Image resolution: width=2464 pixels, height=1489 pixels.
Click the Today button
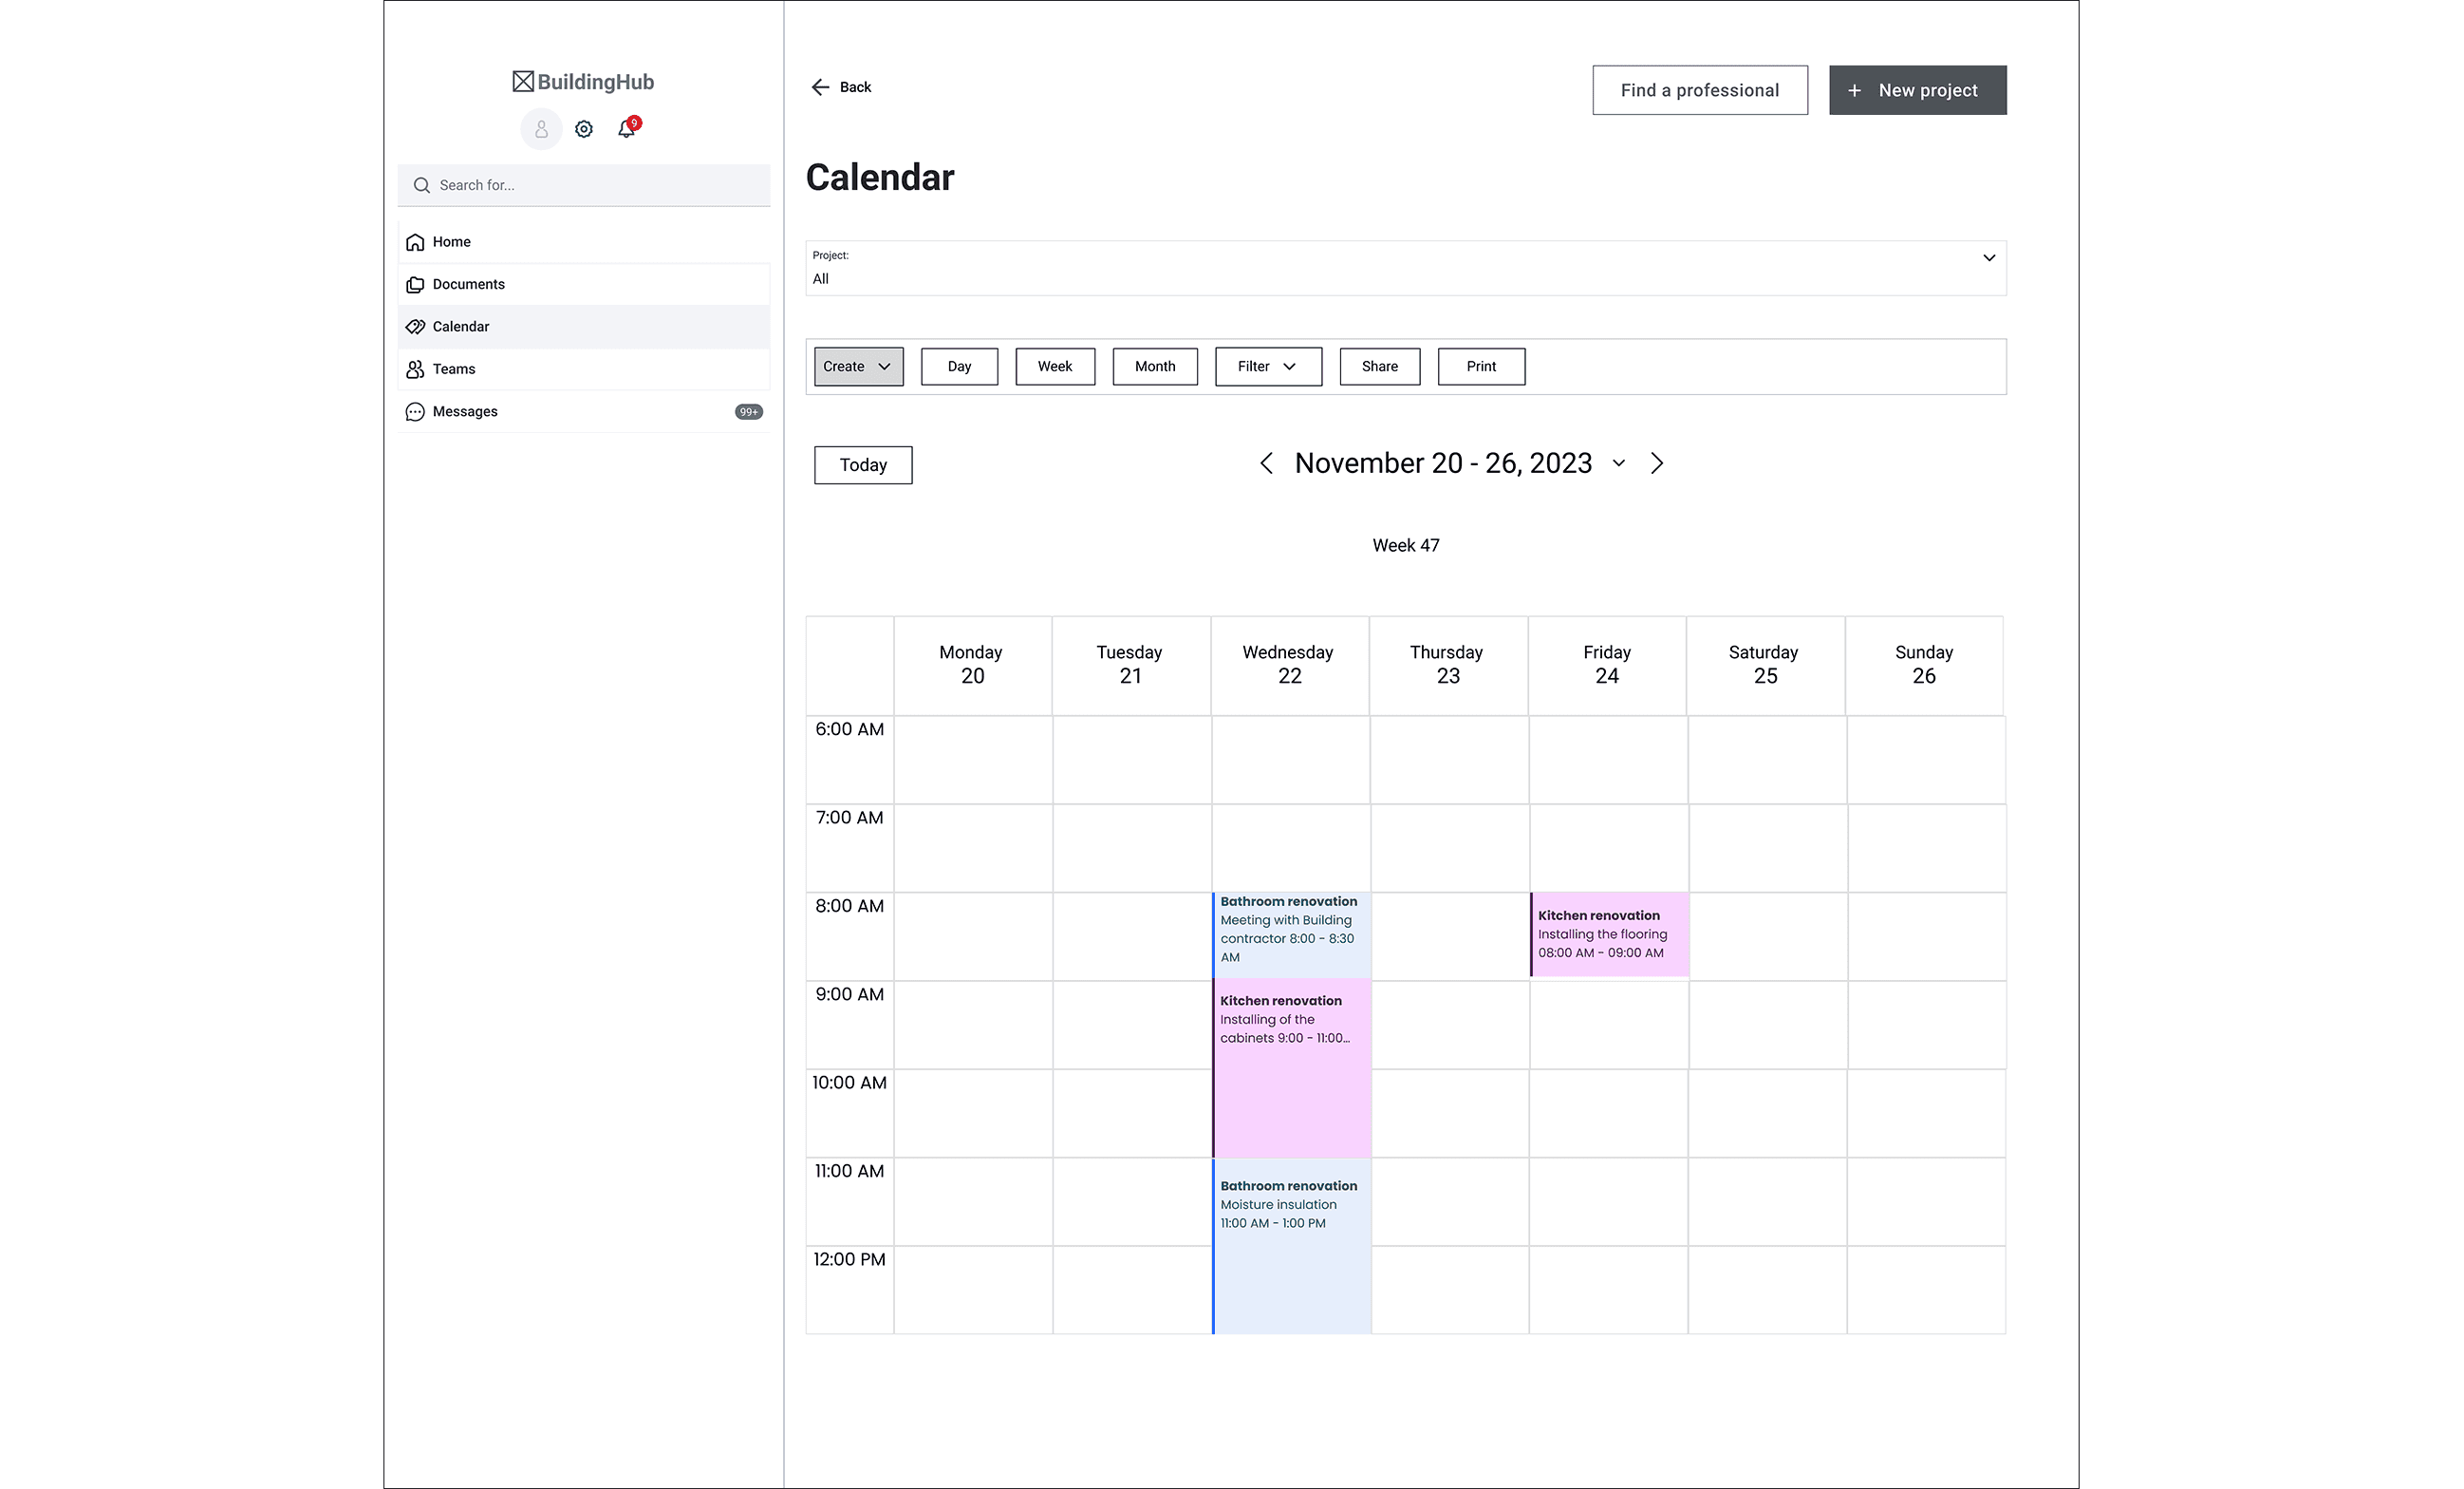click(863, 465)
